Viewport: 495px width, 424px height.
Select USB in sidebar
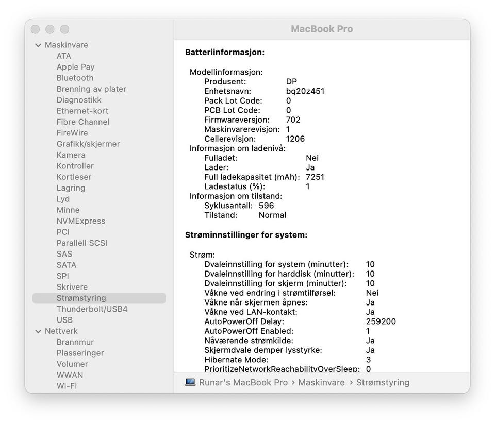(x=65, y=320)
